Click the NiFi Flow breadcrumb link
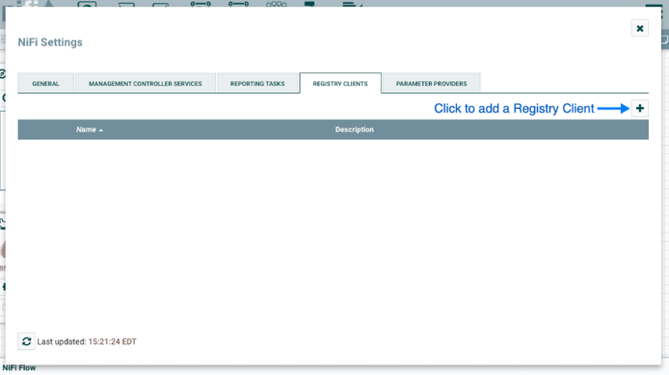Viewport: 669px width, 375px height. (x=19, y=367)
